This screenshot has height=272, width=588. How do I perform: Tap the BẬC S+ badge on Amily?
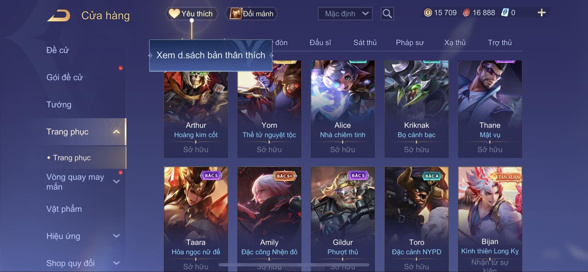[x=284, y=176]
